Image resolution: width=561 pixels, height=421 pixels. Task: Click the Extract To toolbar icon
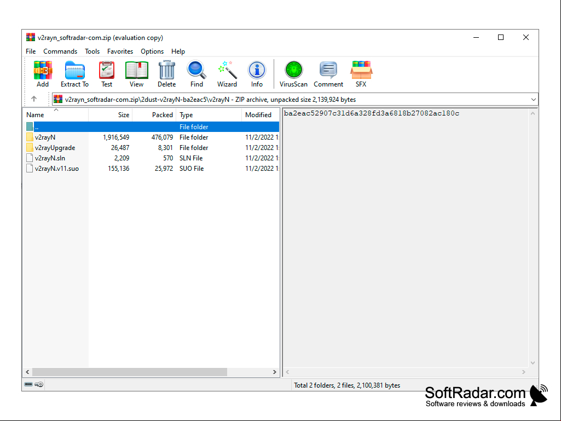pyautogui.click(x=74, y=70)
